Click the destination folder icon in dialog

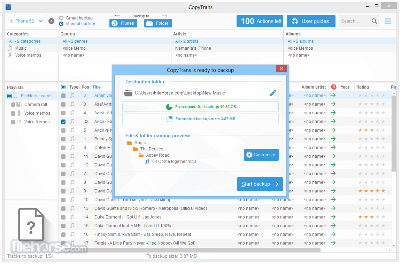tap(128, 93)
